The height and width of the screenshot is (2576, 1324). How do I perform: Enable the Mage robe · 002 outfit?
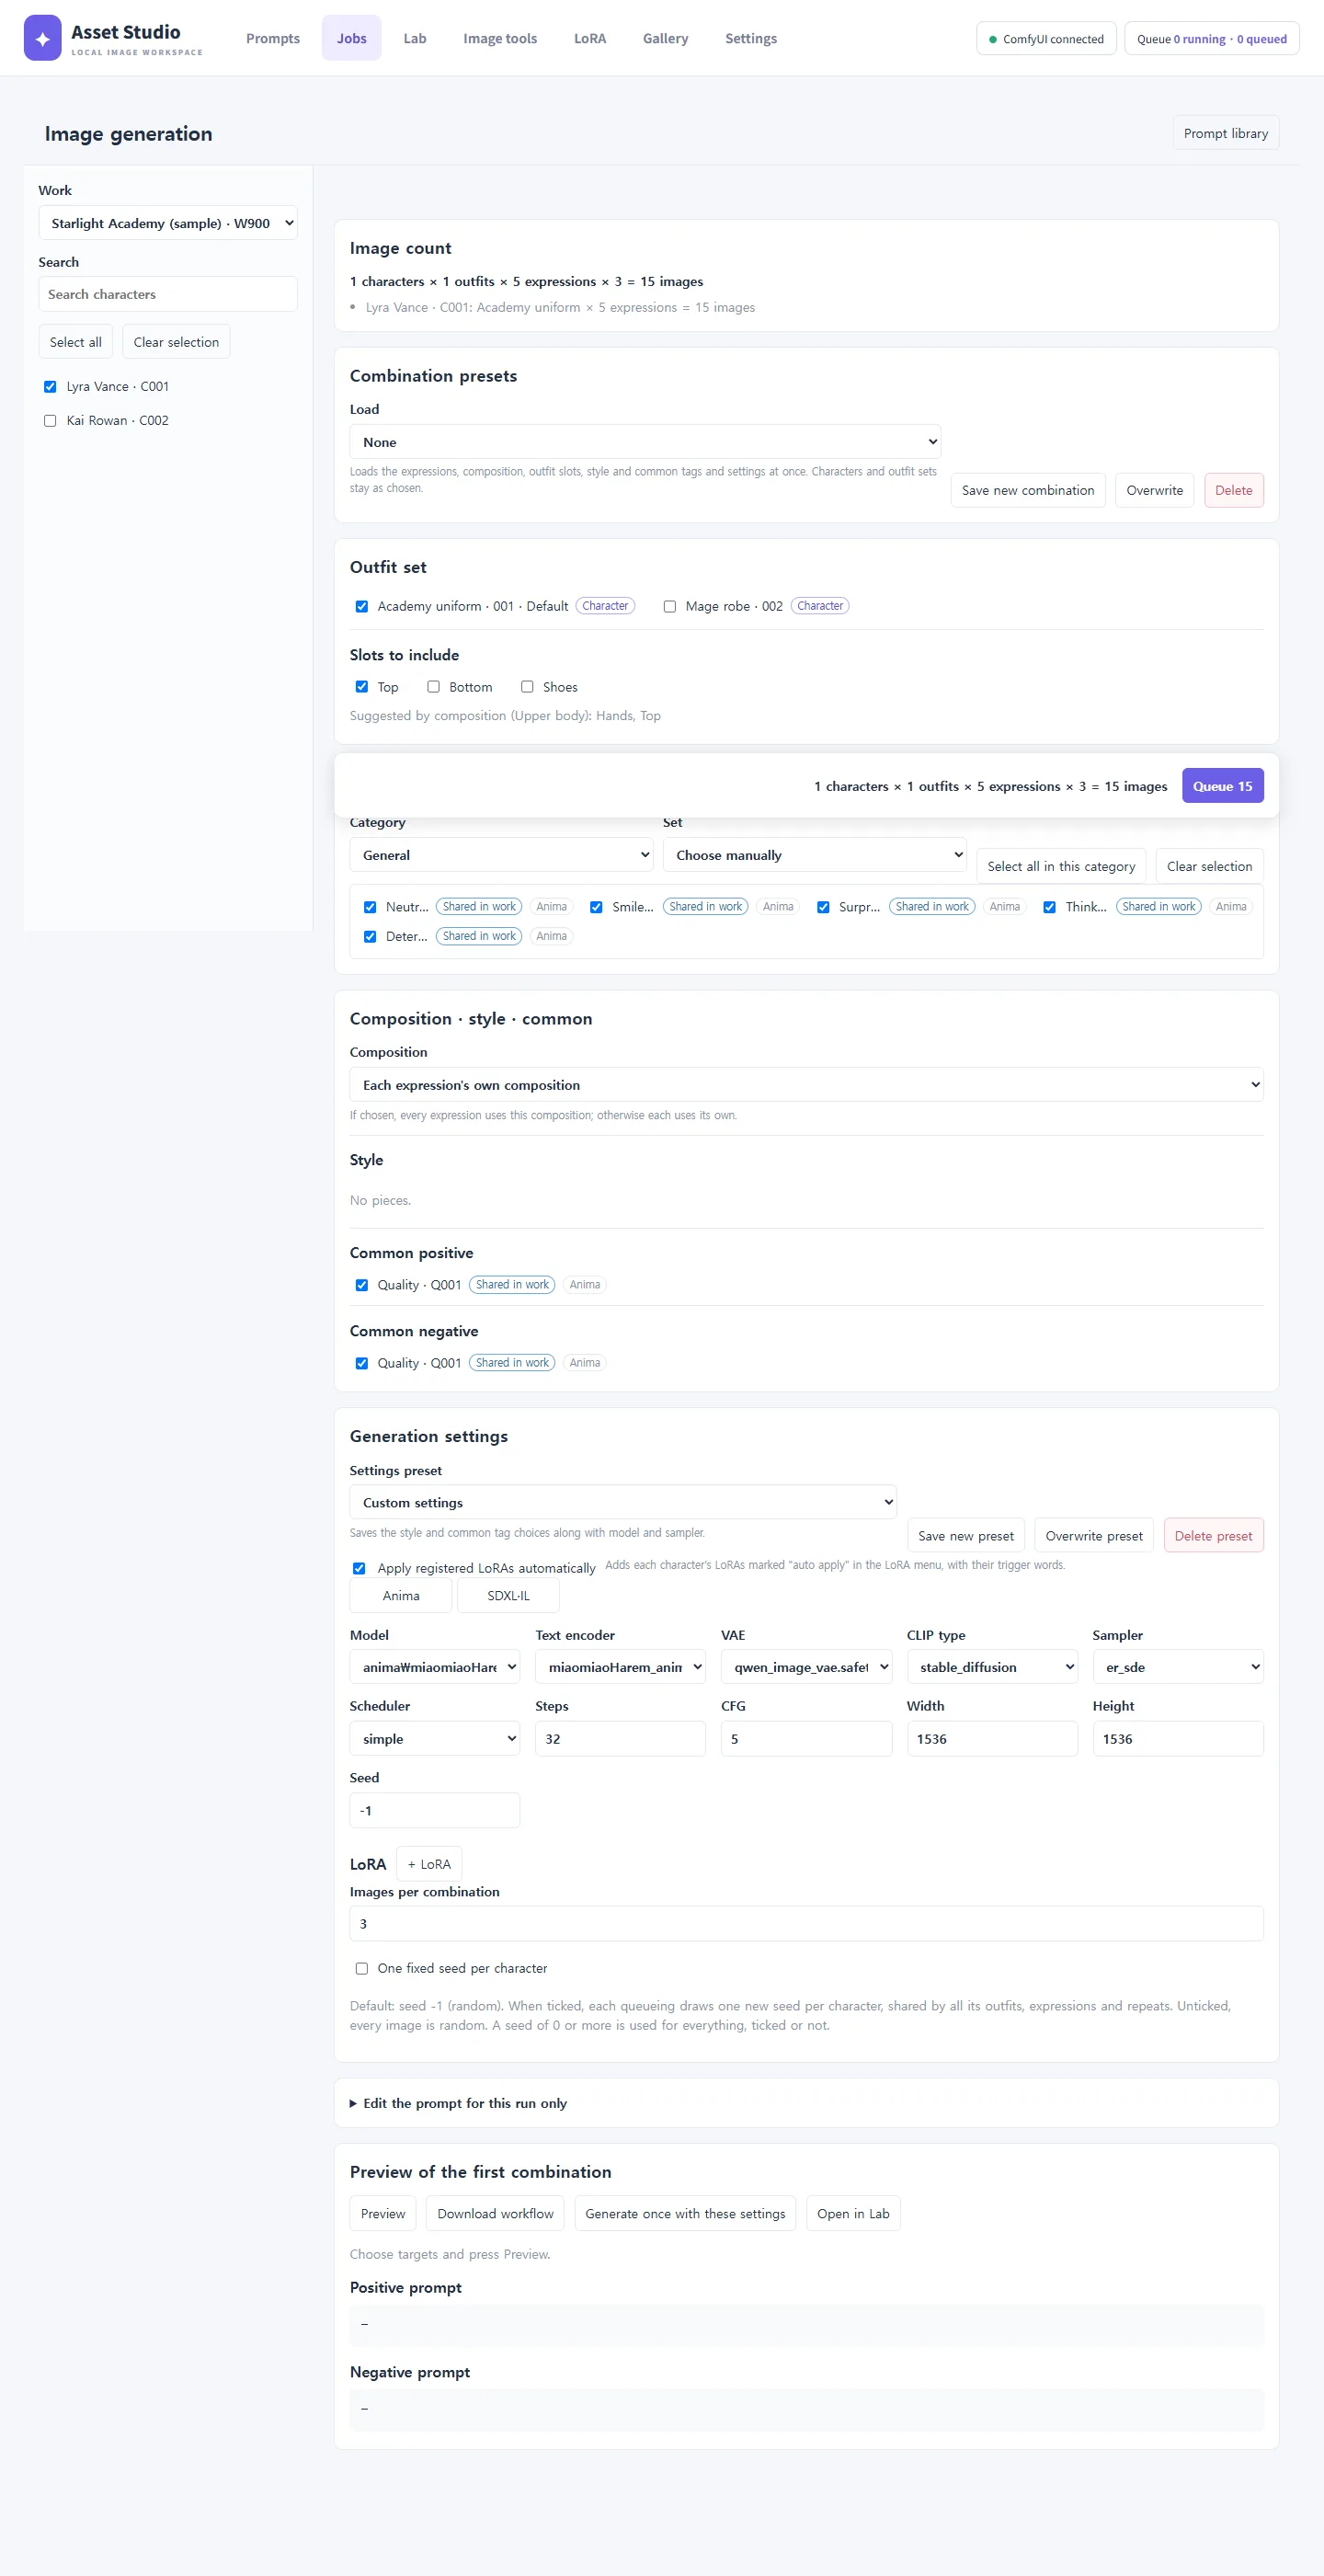click(x=670, y=606)
